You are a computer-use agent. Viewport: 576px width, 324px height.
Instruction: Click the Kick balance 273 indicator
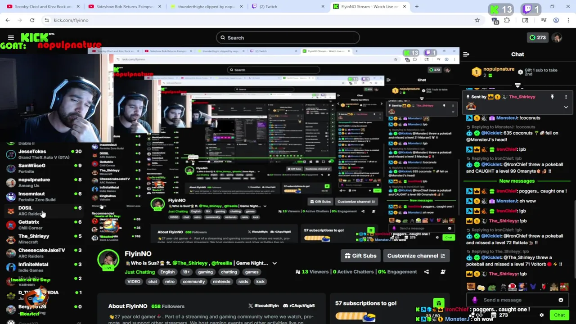coord(537,38)
